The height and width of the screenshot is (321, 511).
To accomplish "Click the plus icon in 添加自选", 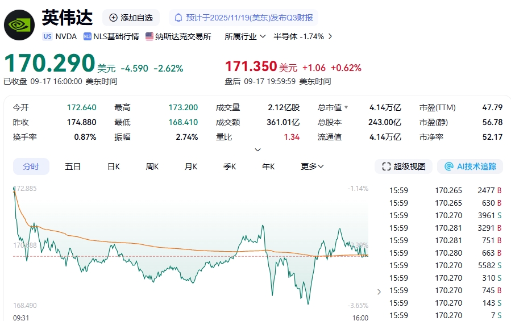I will pyautogui.click(x=113, y=18).
